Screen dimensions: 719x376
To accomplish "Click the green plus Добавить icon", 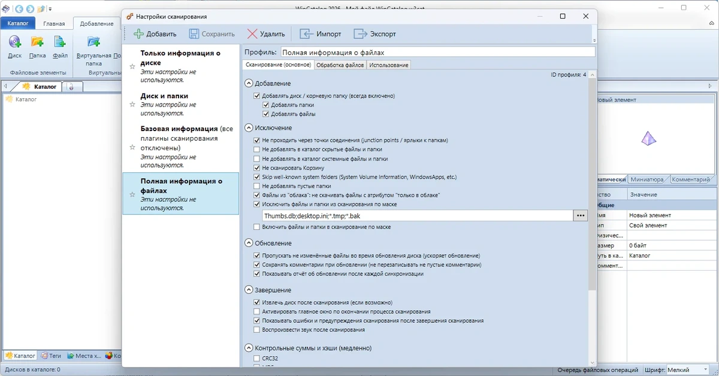I will click(139, 34).
